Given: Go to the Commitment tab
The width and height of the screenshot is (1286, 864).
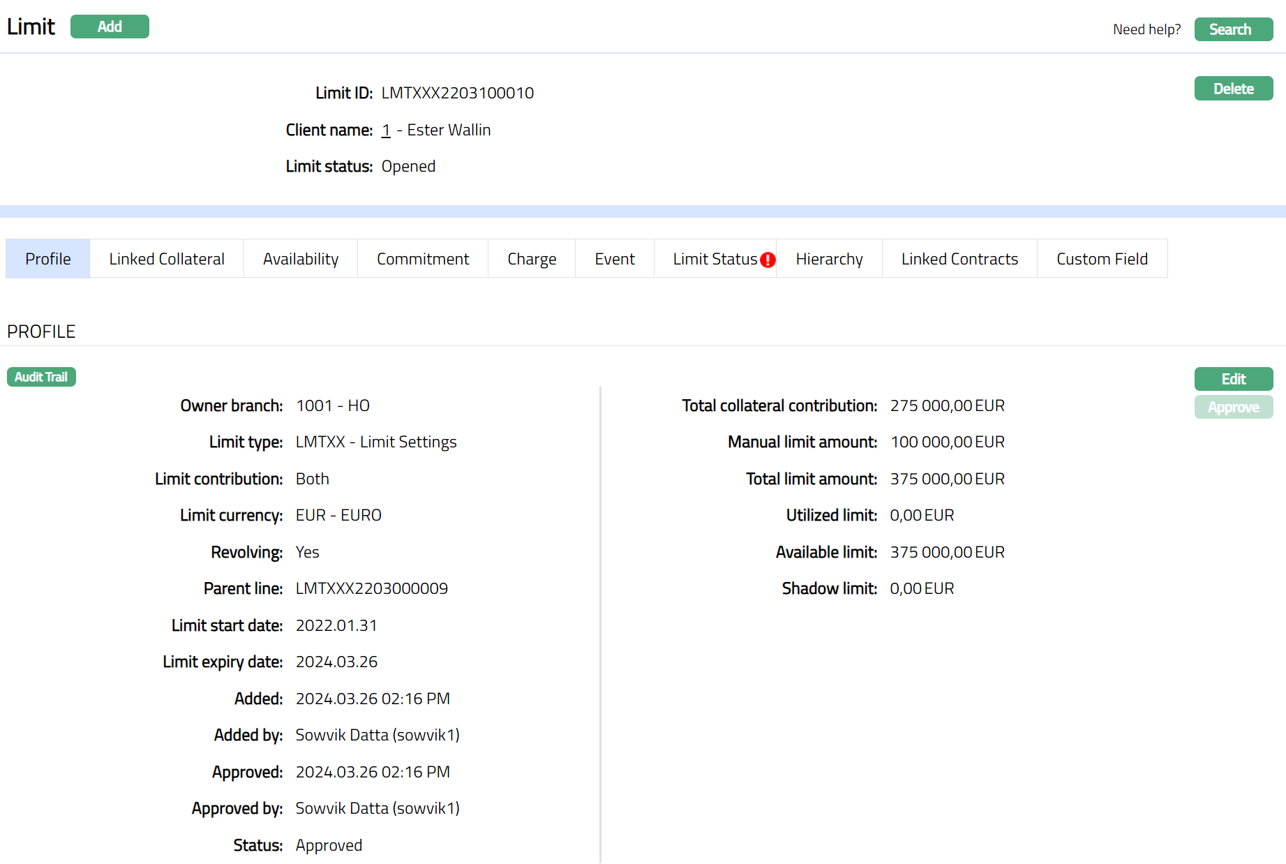Looking at the screenshot, I should pyautogui.click(x=423, y=259).
